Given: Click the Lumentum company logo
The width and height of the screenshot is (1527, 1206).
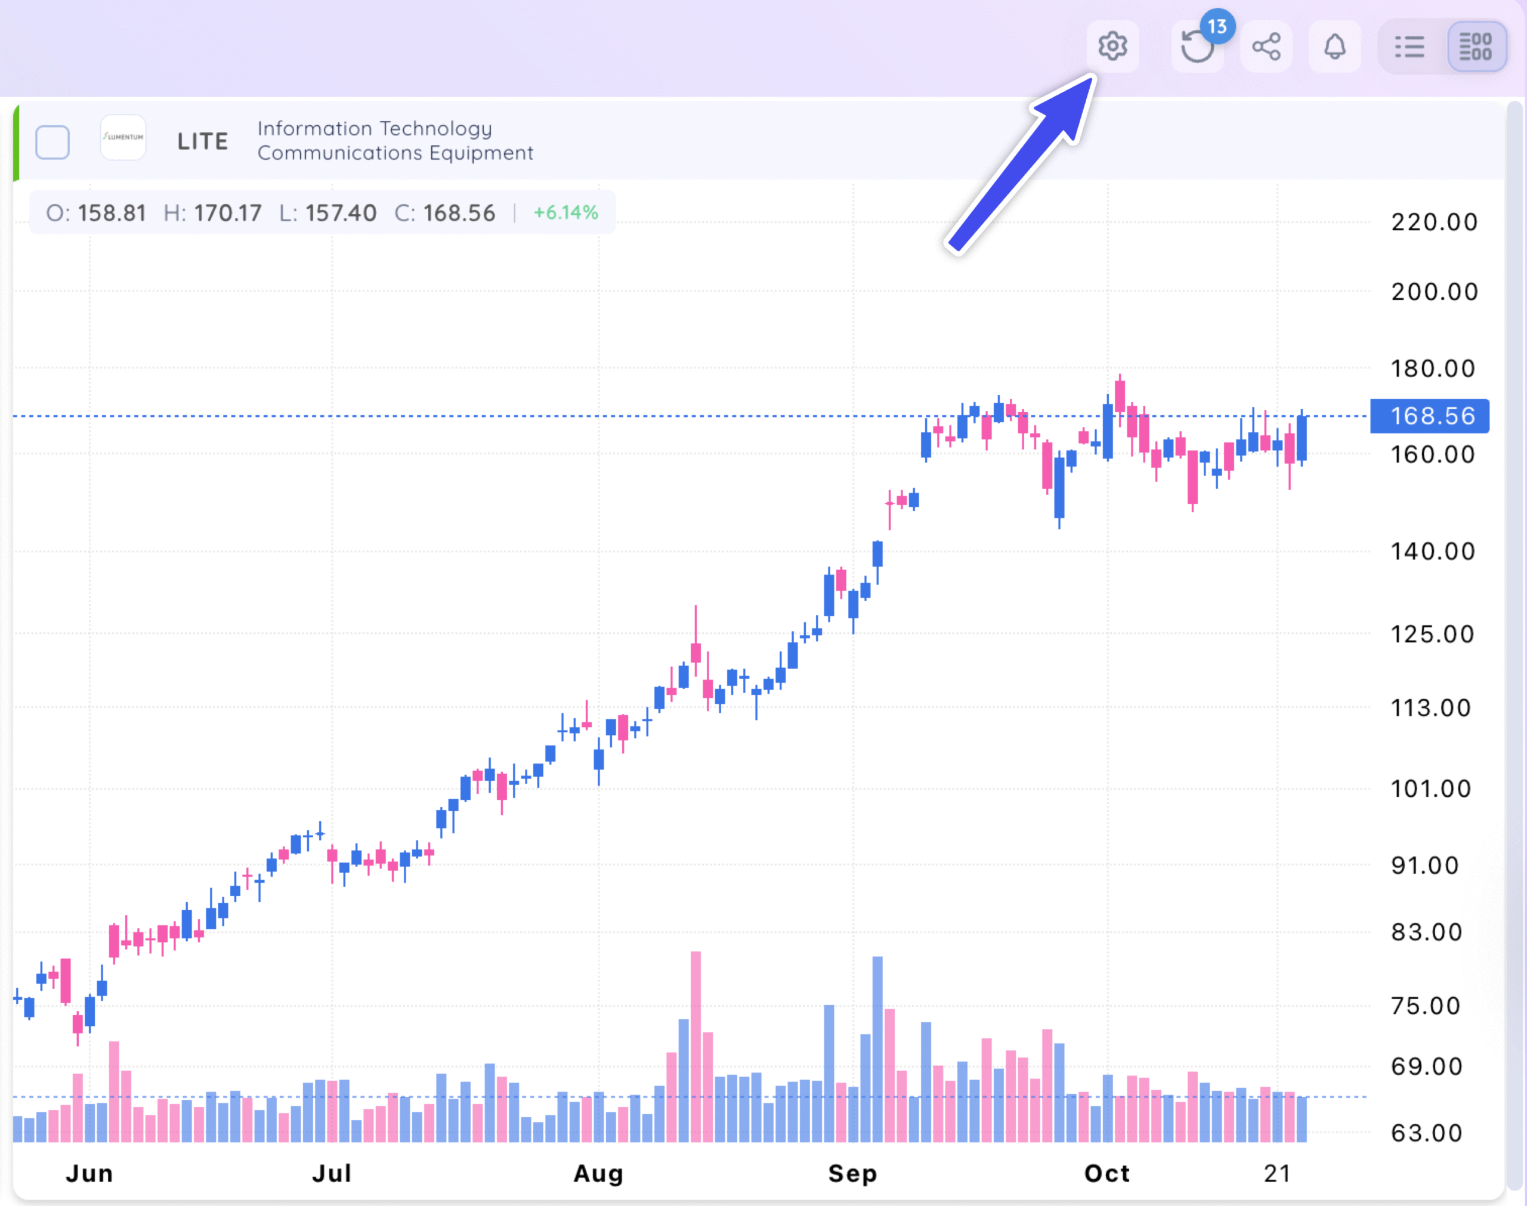Looking at the screenshot, I should 123,138.
